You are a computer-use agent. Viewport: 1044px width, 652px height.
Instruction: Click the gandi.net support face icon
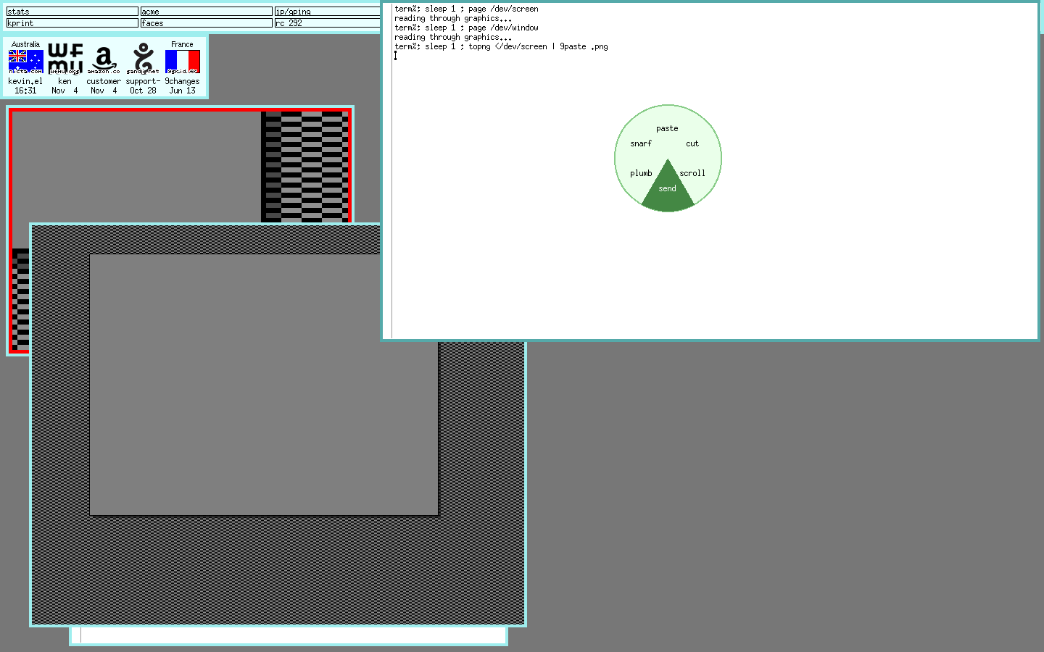pyautogui.click(x=143, y=59)
